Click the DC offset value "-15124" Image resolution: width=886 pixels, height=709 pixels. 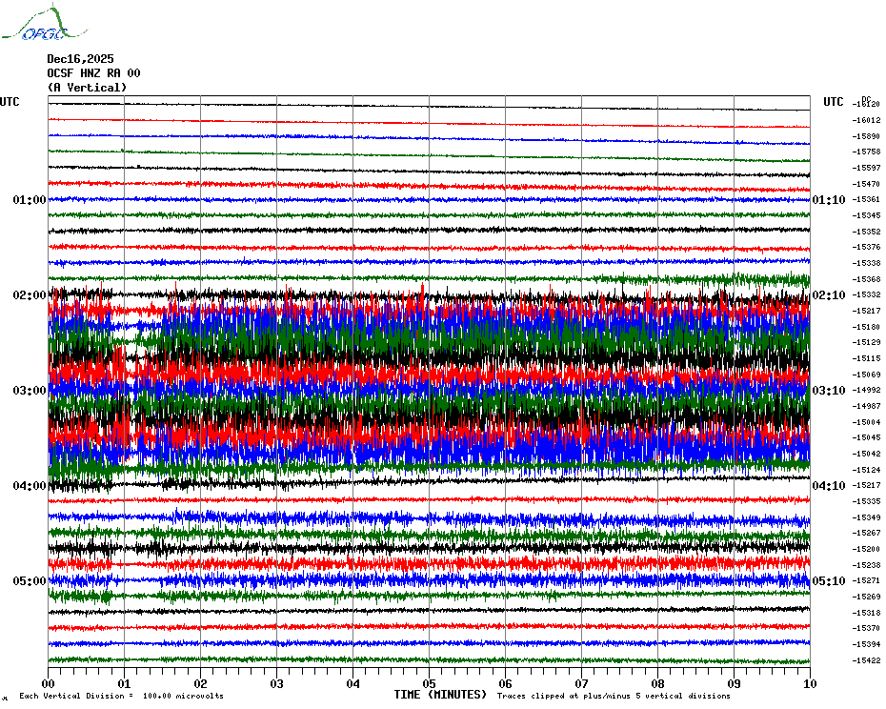(866, 470)
